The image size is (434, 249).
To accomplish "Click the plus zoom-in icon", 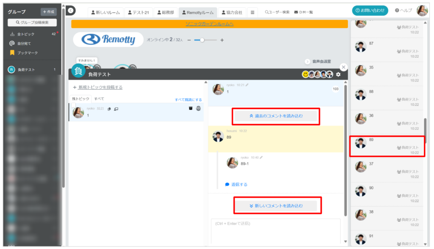I will pos(222,40).
